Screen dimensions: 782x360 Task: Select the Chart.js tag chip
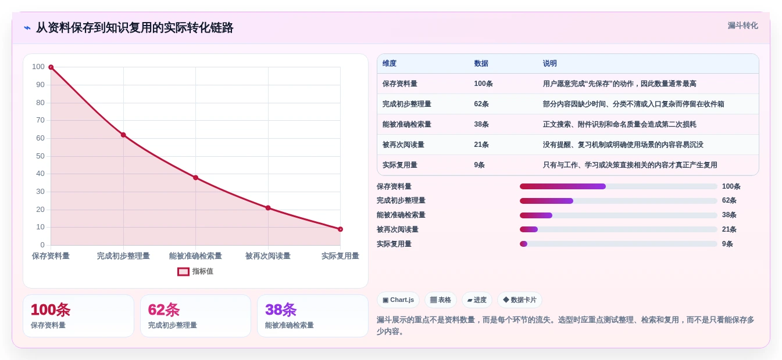click(398, 300)
